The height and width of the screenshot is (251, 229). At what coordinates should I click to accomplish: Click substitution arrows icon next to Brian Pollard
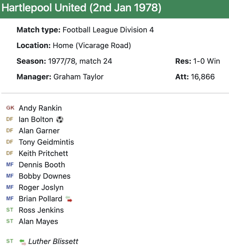click(69, 199)
